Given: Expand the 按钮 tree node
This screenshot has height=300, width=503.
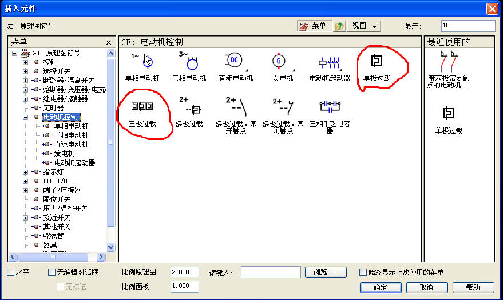Looking at the screenshot, I should coord(25,62).
